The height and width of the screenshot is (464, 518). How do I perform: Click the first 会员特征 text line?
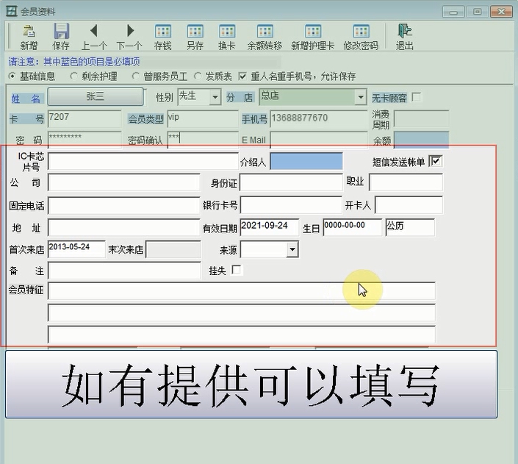(x=242, y=291)
